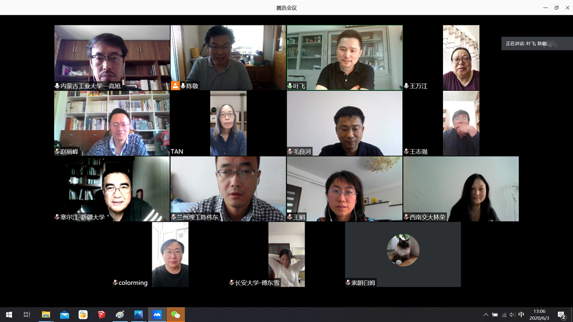Launch File Explorer from taskbar

pos(46,315)
